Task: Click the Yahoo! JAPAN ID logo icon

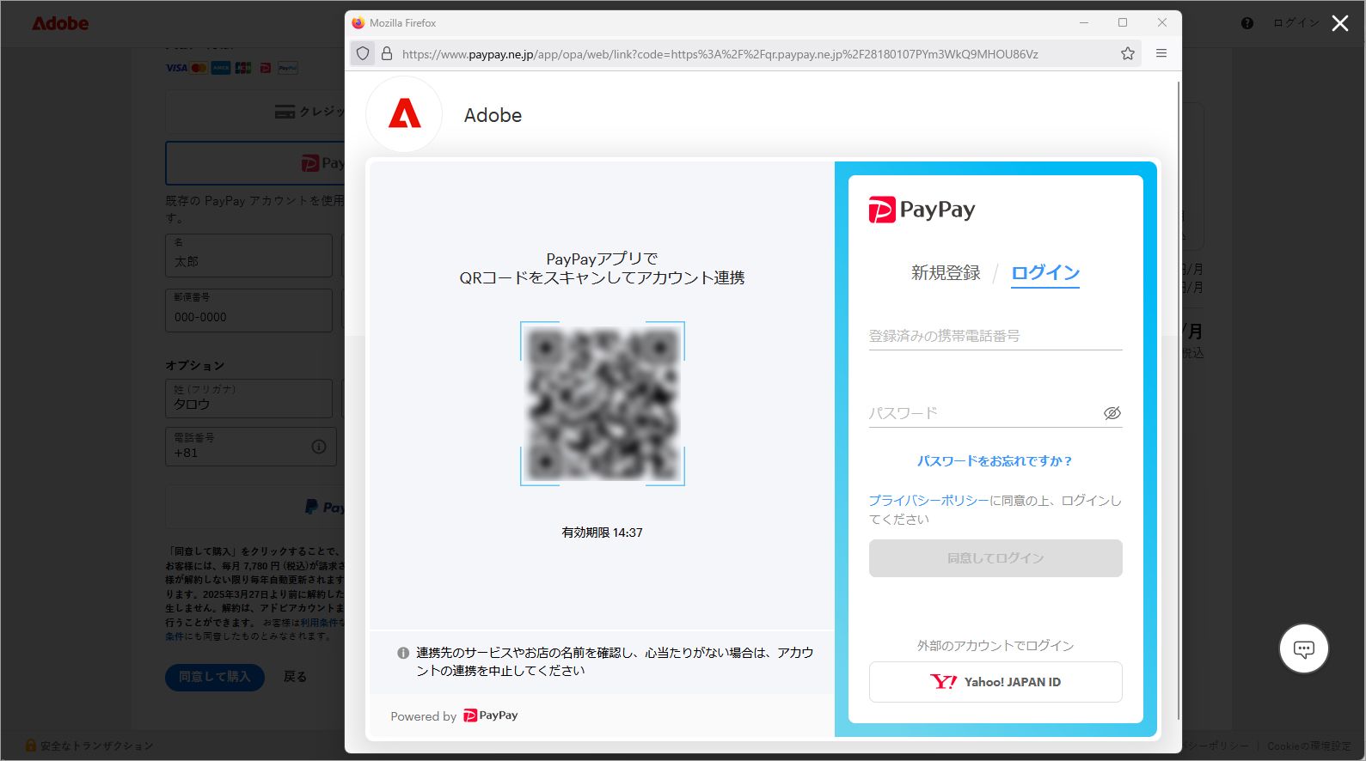Action: [x=943, y=682]
